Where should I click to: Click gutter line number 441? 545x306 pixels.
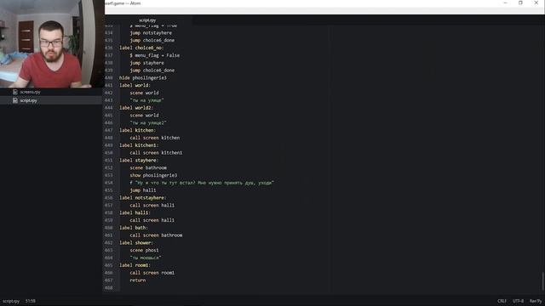pyautogui.click(x=108, y=85)
